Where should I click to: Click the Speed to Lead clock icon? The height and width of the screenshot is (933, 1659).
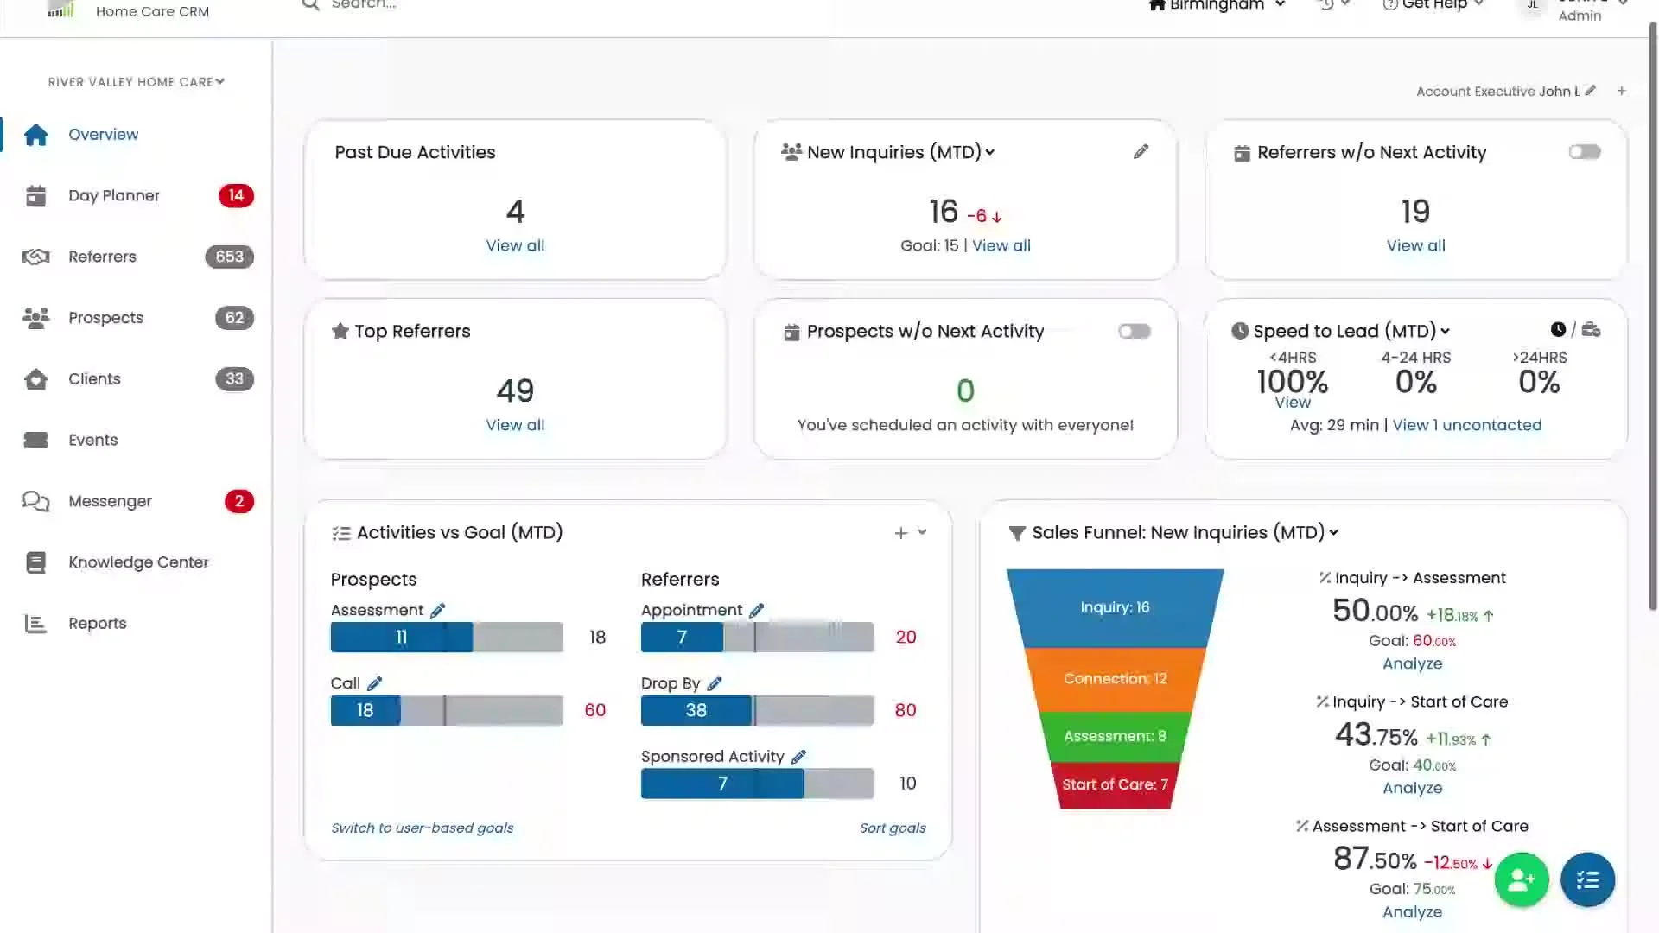pyautogui.click(x=1558, y=330)
